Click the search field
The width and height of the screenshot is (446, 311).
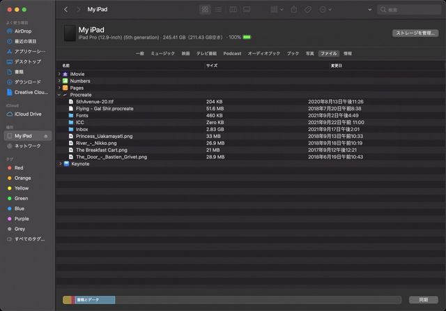pos(409,9)
